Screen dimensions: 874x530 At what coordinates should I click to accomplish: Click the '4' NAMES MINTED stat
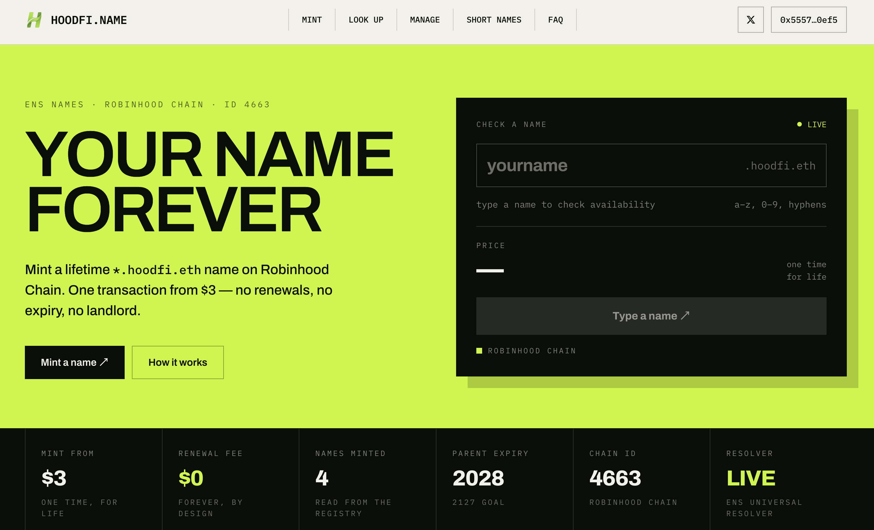pos(322,478)
